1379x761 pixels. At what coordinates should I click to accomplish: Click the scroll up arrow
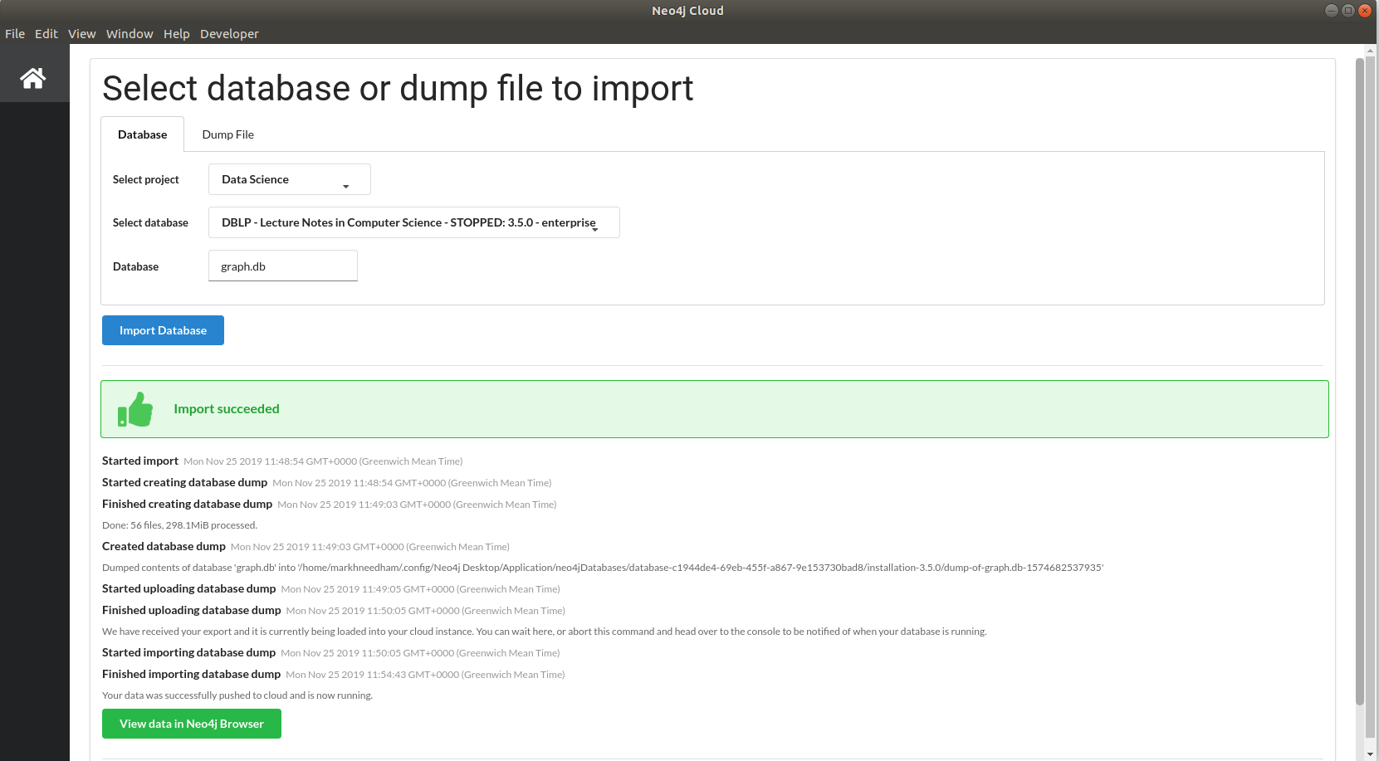[x=1370, y=51]
